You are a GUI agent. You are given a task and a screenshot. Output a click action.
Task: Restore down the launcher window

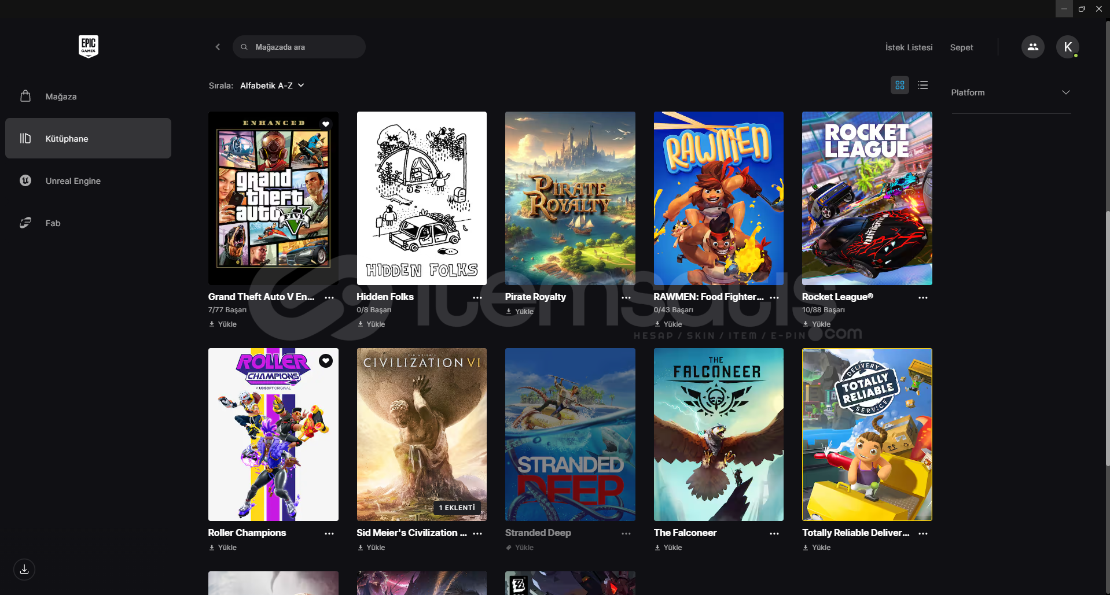1081,9
